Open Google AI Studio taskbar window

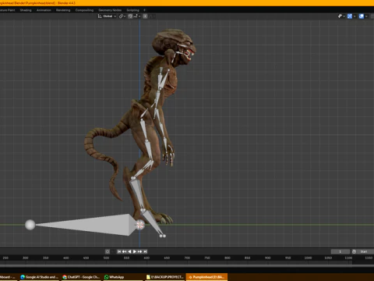point(39,277)
